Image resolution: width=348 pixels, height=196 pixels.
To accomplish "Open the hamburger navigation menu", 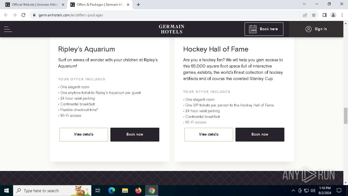I will click(8, 29).
